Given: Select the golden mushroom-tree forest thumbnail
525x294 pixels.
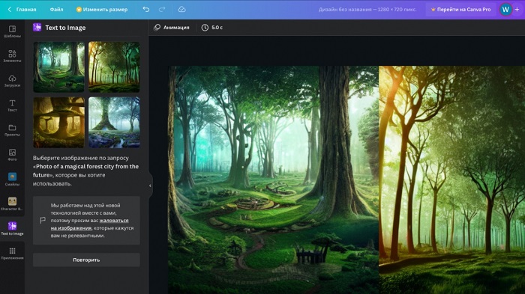Looking at the screenshot, I should coord(59,122).
